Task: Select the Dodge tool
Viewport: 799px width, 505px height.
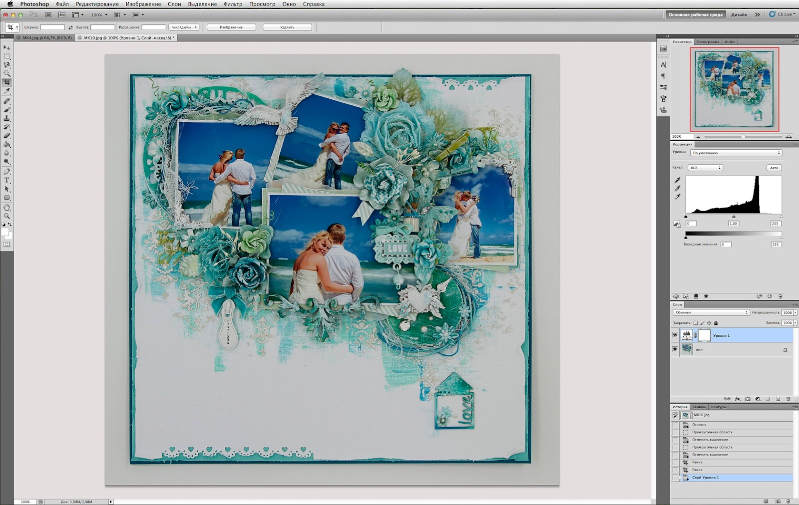Action: [x=7, y=162]
